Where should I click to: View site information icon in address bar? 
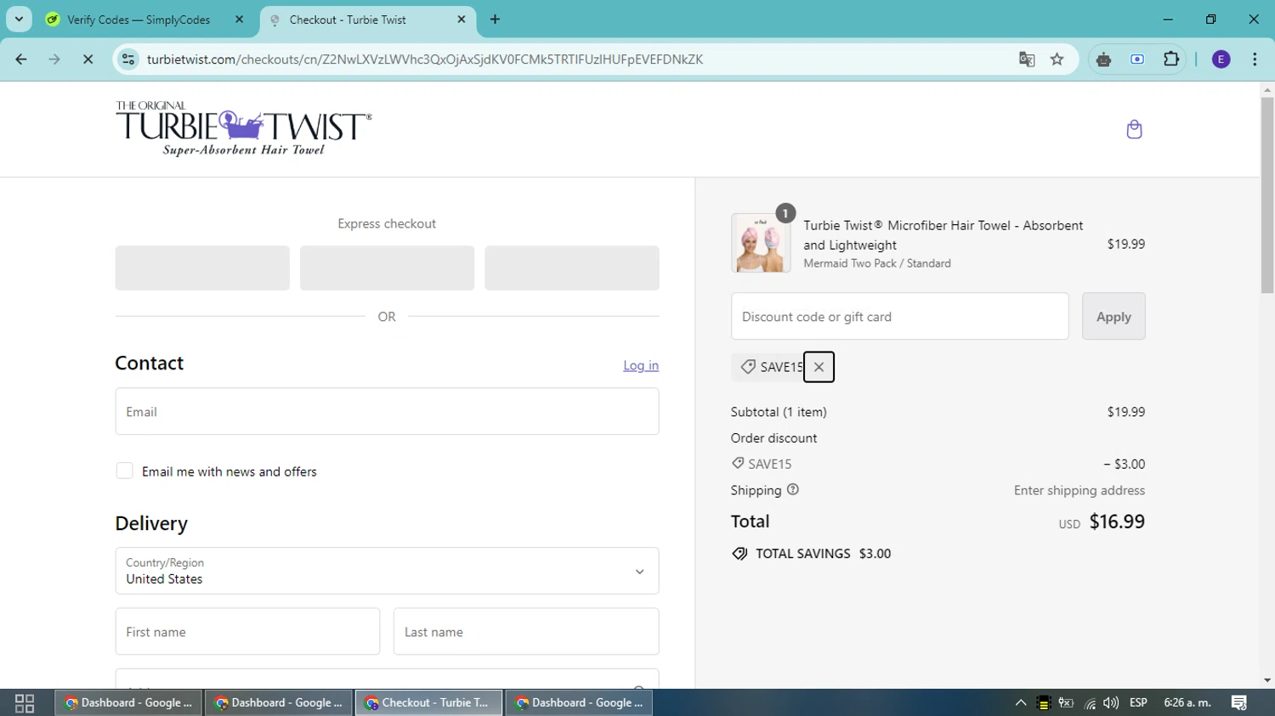click(128, 59)
